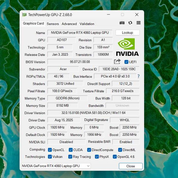Click the Driver Date value Aug 15, 2025

(x=64, y=120)
